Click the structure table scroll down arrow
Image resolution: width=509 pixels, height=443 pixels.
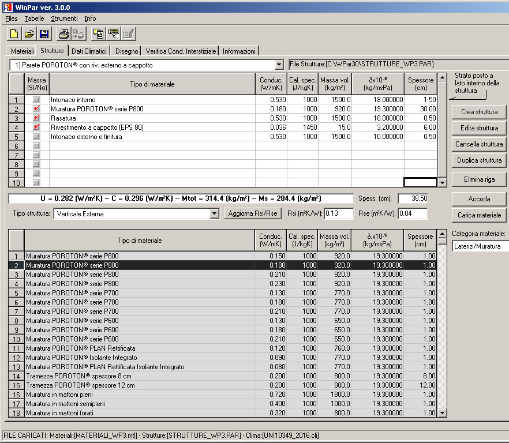coord(442,183)
